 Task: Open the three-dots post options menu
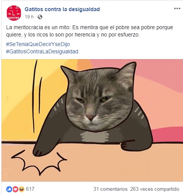point(177,8)
